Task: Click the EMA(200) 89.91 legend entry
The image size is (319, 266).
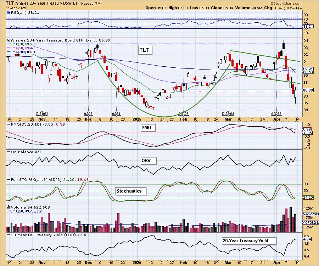Action: coord(21,52)
